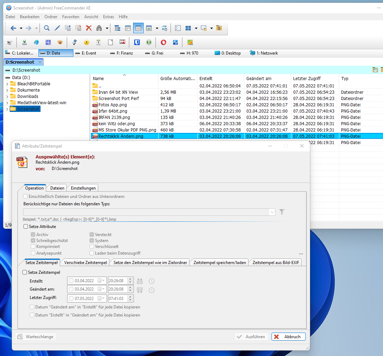Screen dimensions: 383x356
Task: Open the 1: Netzwerk drive button
Action: [x=264, y=53]
